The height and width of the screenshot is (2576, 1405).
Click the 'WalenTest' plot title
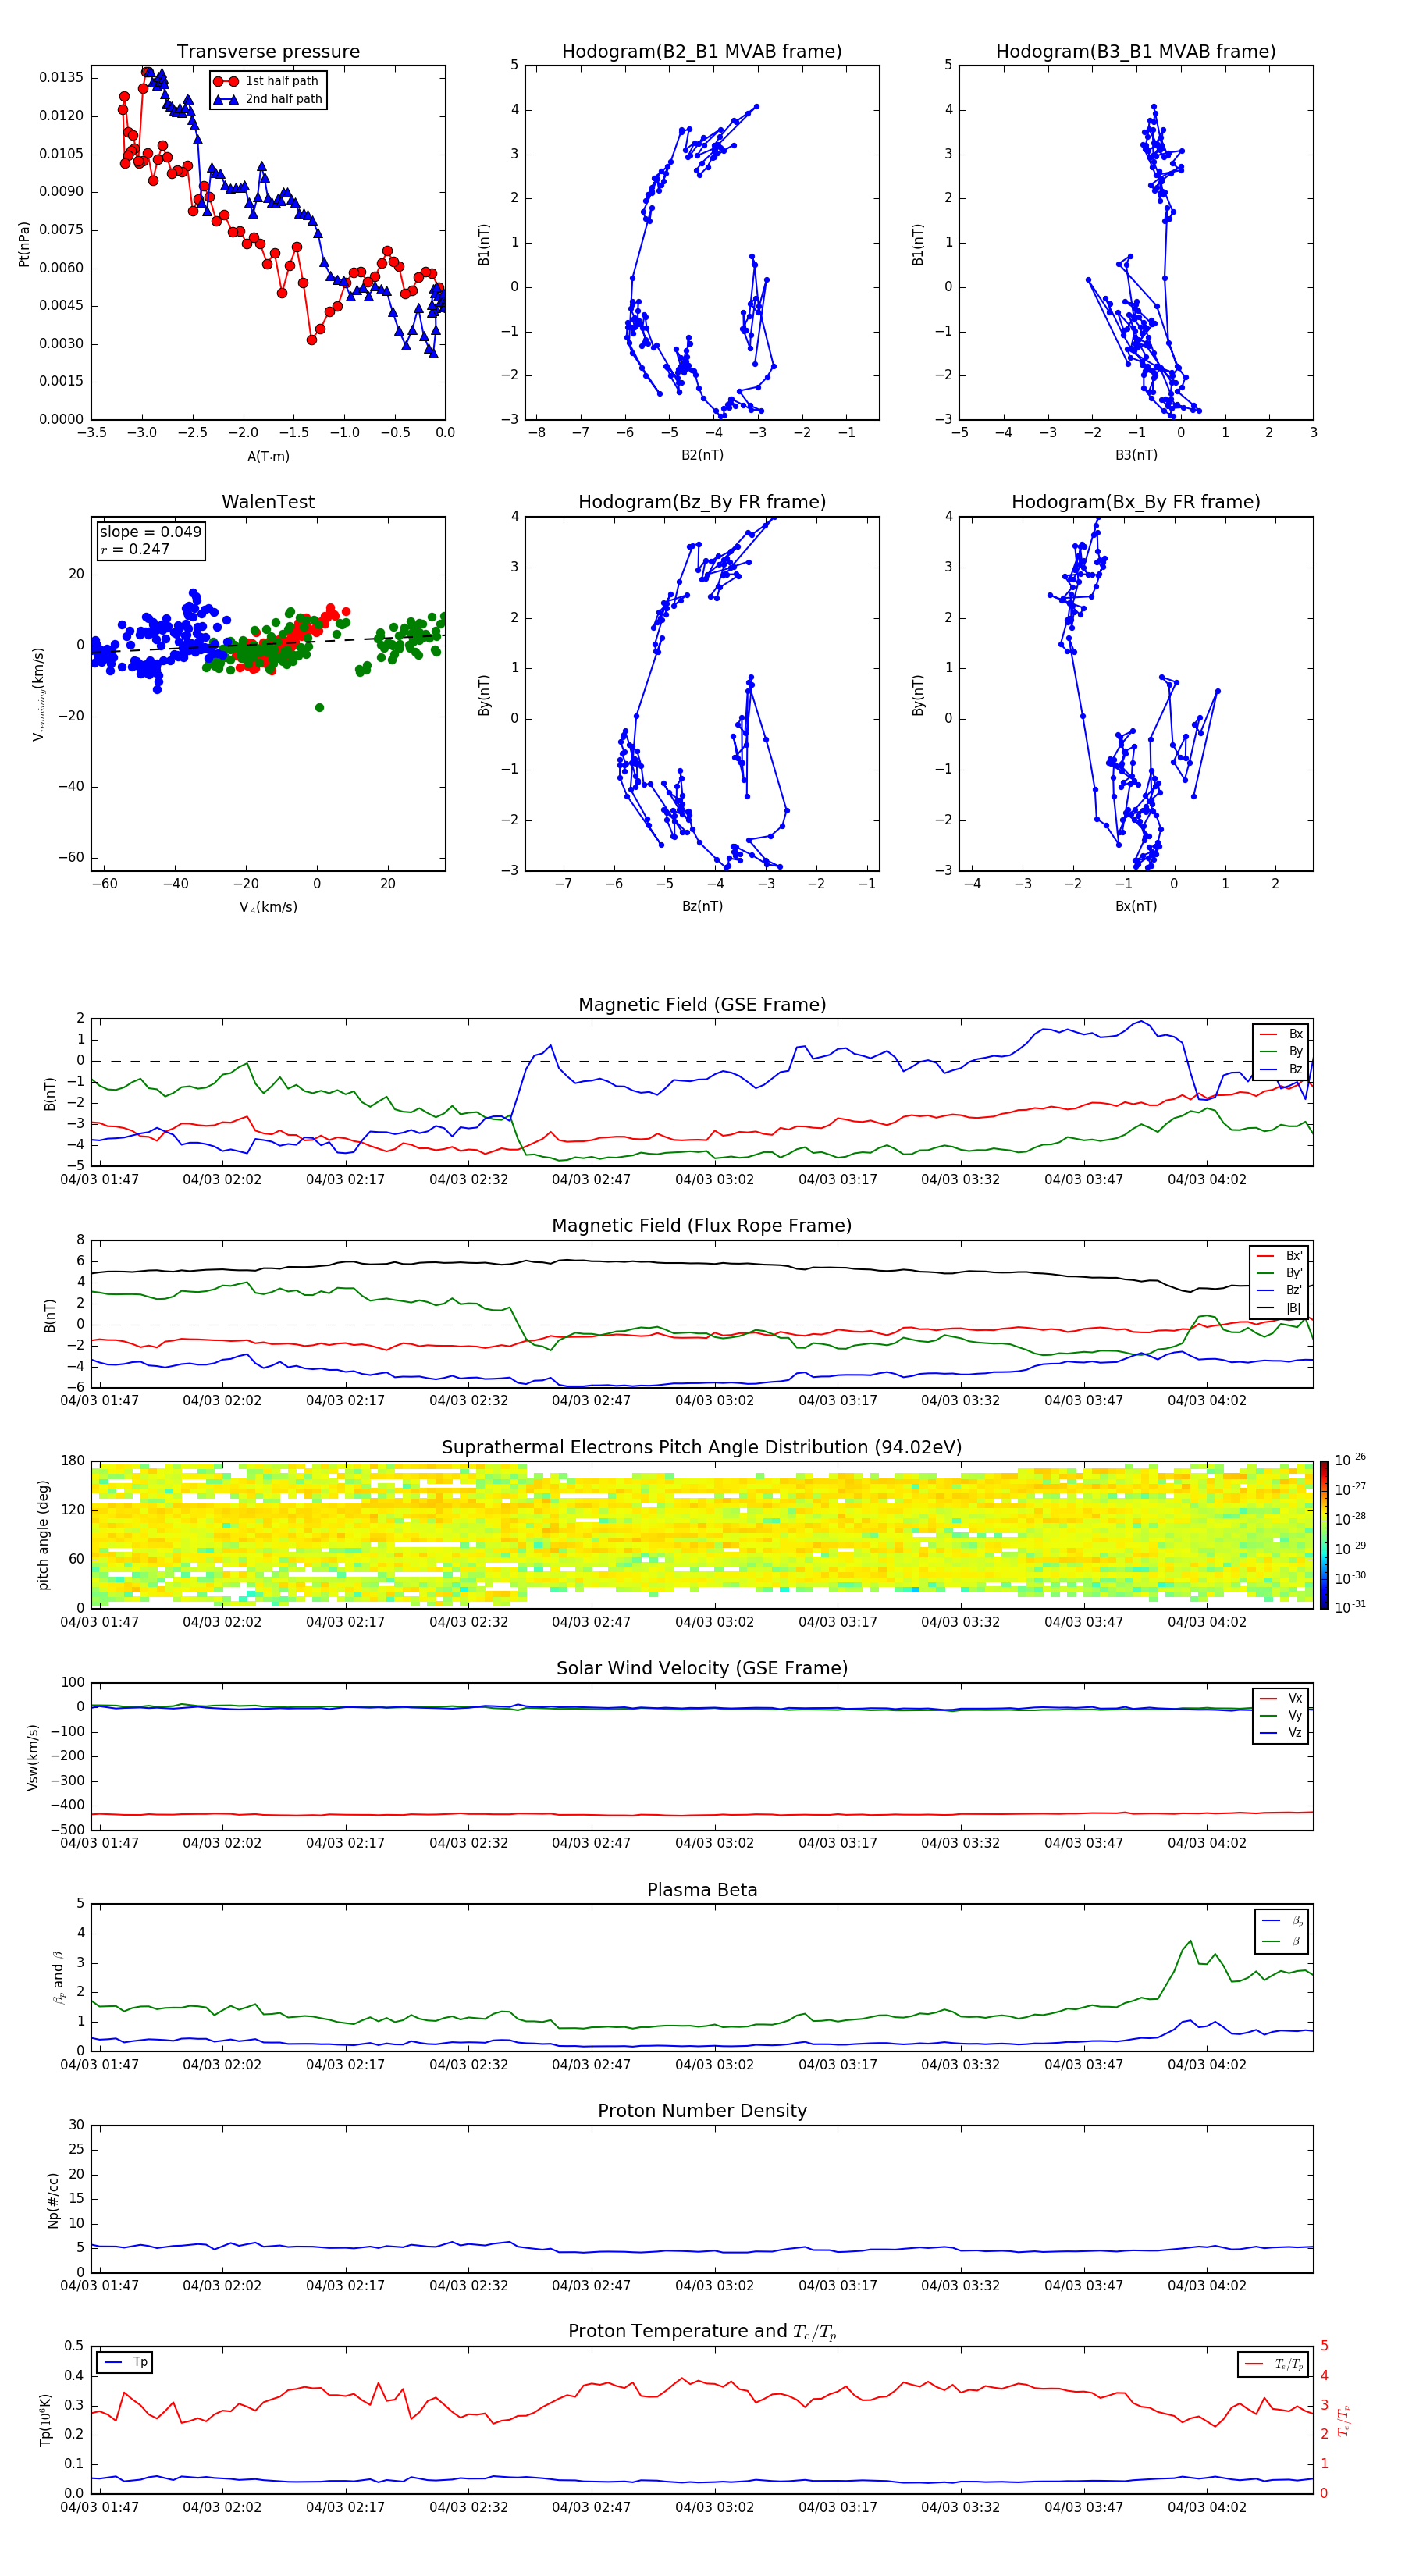pos(268,502)
